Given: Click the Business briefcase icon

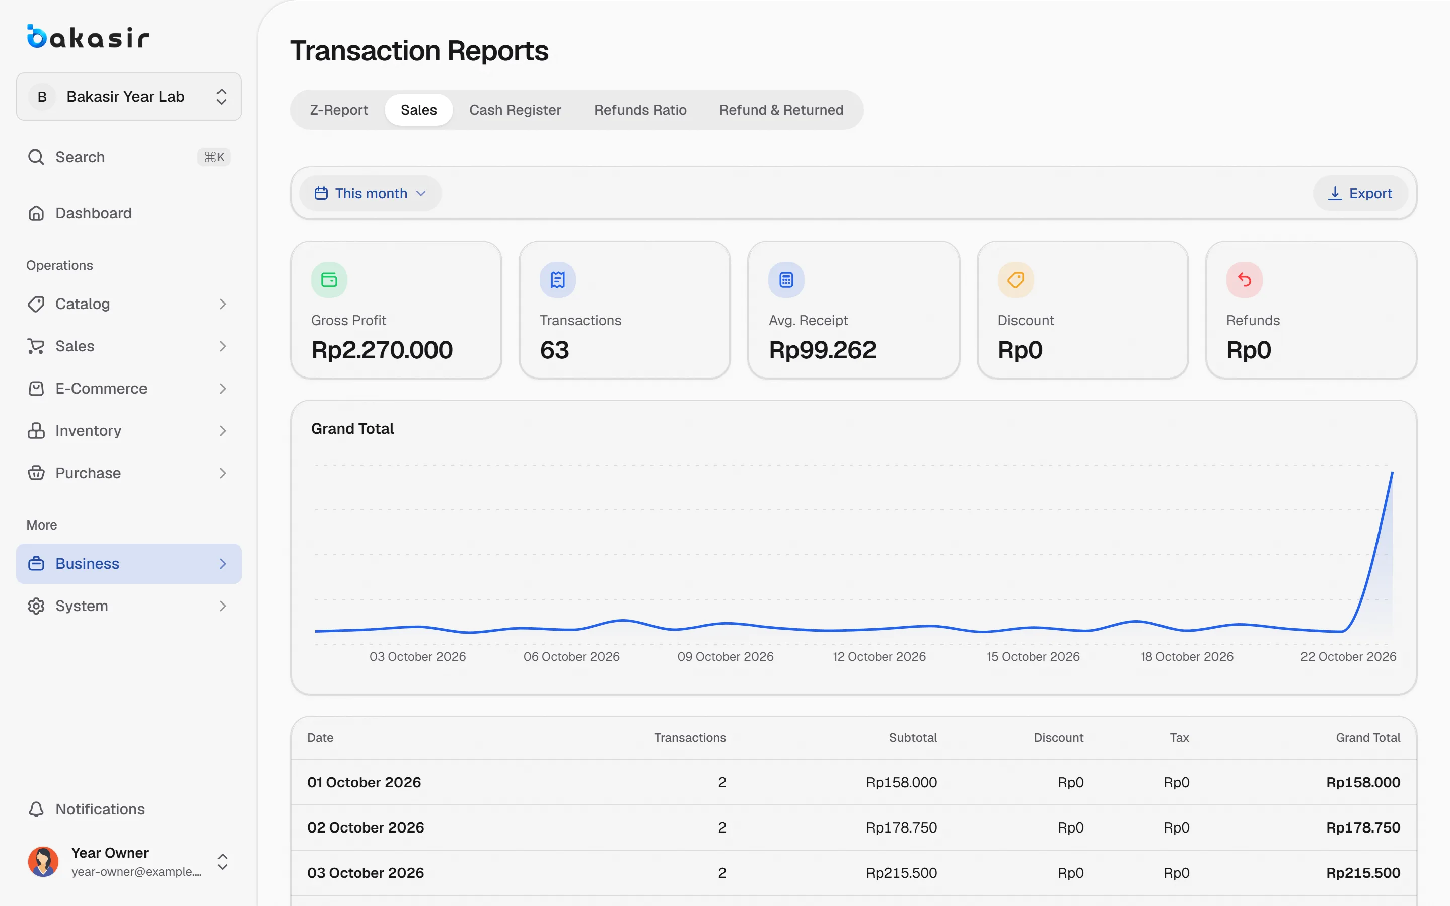Looking at the screenshot, I should (36, 564).
